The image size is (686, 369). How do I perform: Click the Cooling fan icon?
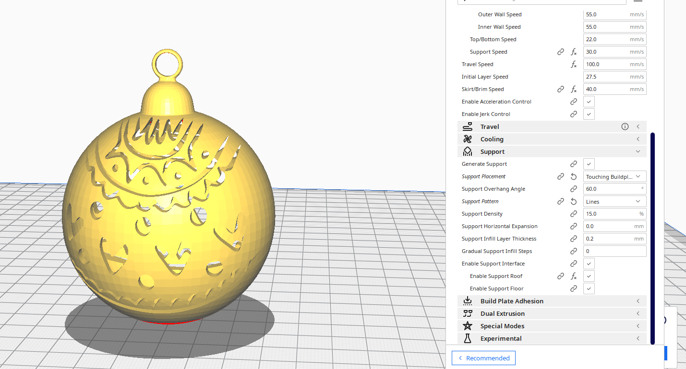pyautogui.click(x=467, y=138)
